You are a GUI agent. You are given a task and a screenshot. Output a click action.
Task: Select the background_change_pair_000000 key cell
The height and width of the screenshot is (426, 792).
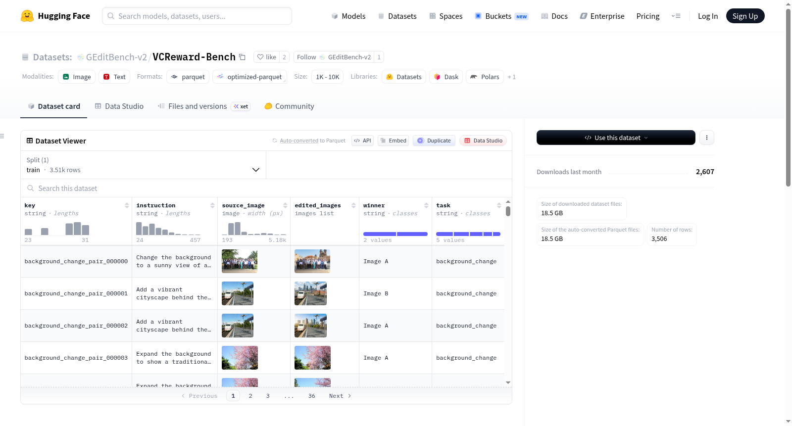76,261
